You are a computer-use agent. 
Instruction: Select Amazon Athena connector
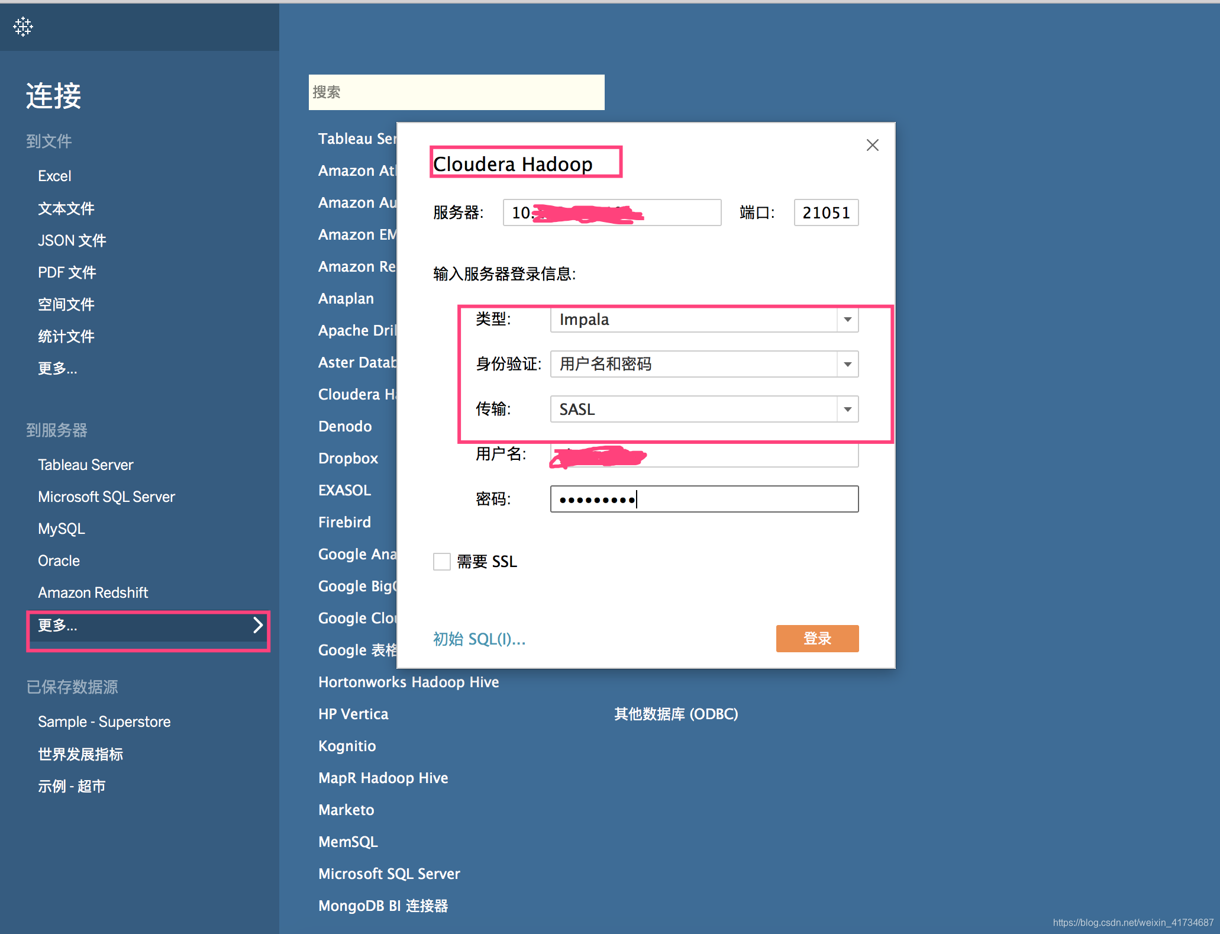(357, 170)
